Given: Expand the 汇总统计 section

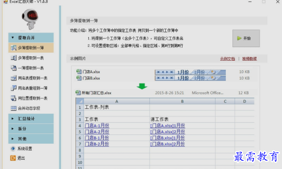Looking at the screenshot, I should pos(31,118).
